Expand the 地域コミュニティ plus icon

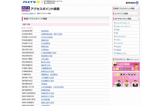tap(115, 53)
